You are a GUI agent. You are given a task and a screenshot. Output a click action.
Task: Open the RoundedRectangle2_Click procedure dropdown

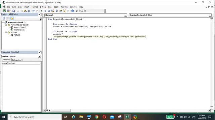(210, 15)
